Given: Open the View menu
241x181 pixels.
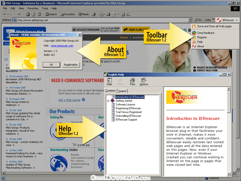Looking at the screenshot, I should (x=21, y=8).
